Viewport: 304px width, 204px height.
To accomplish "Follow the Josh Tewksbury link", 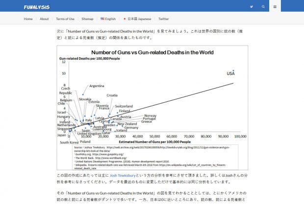I will pyautogui.click(x=123, y=176).
